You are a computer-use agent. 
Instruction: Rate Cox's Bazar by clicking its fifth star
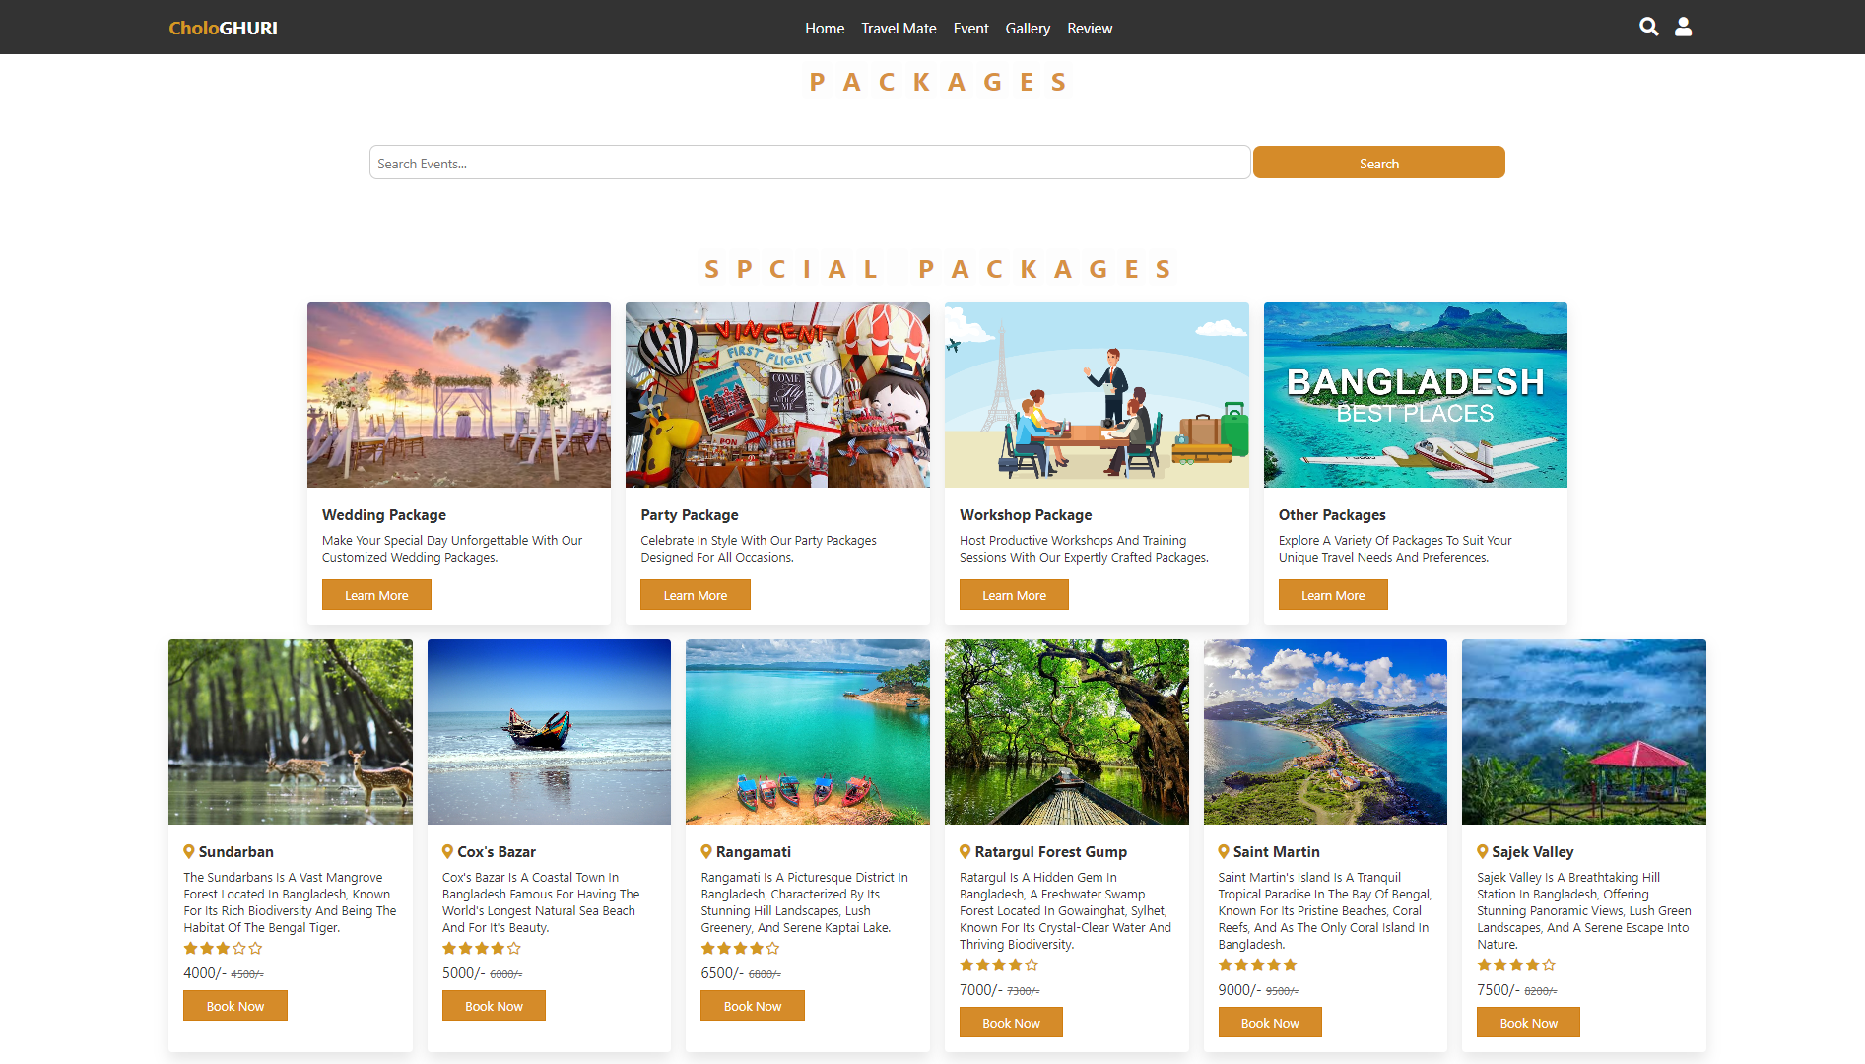pos(515,948)
